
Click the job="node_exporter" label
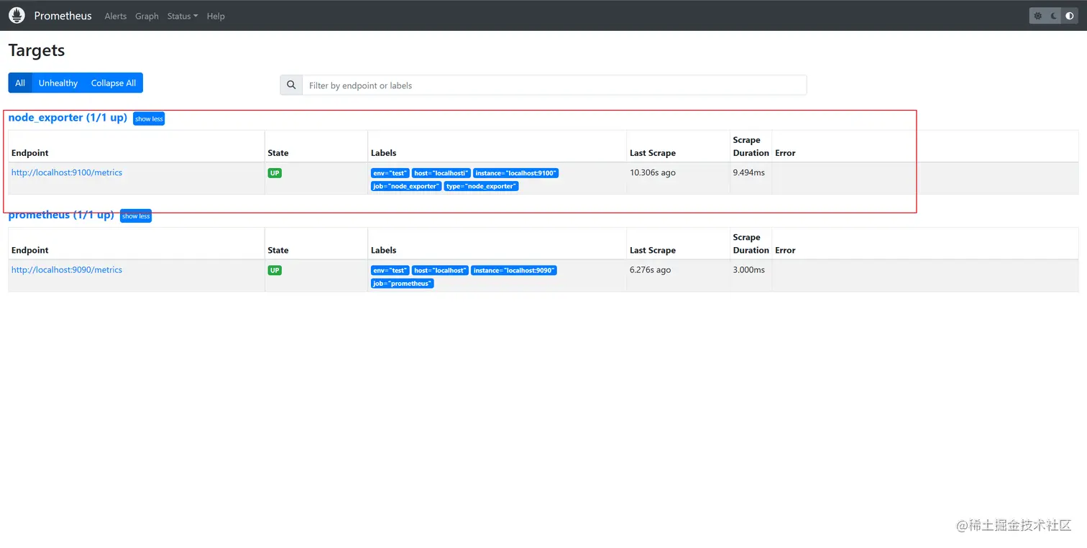point(406,186)
